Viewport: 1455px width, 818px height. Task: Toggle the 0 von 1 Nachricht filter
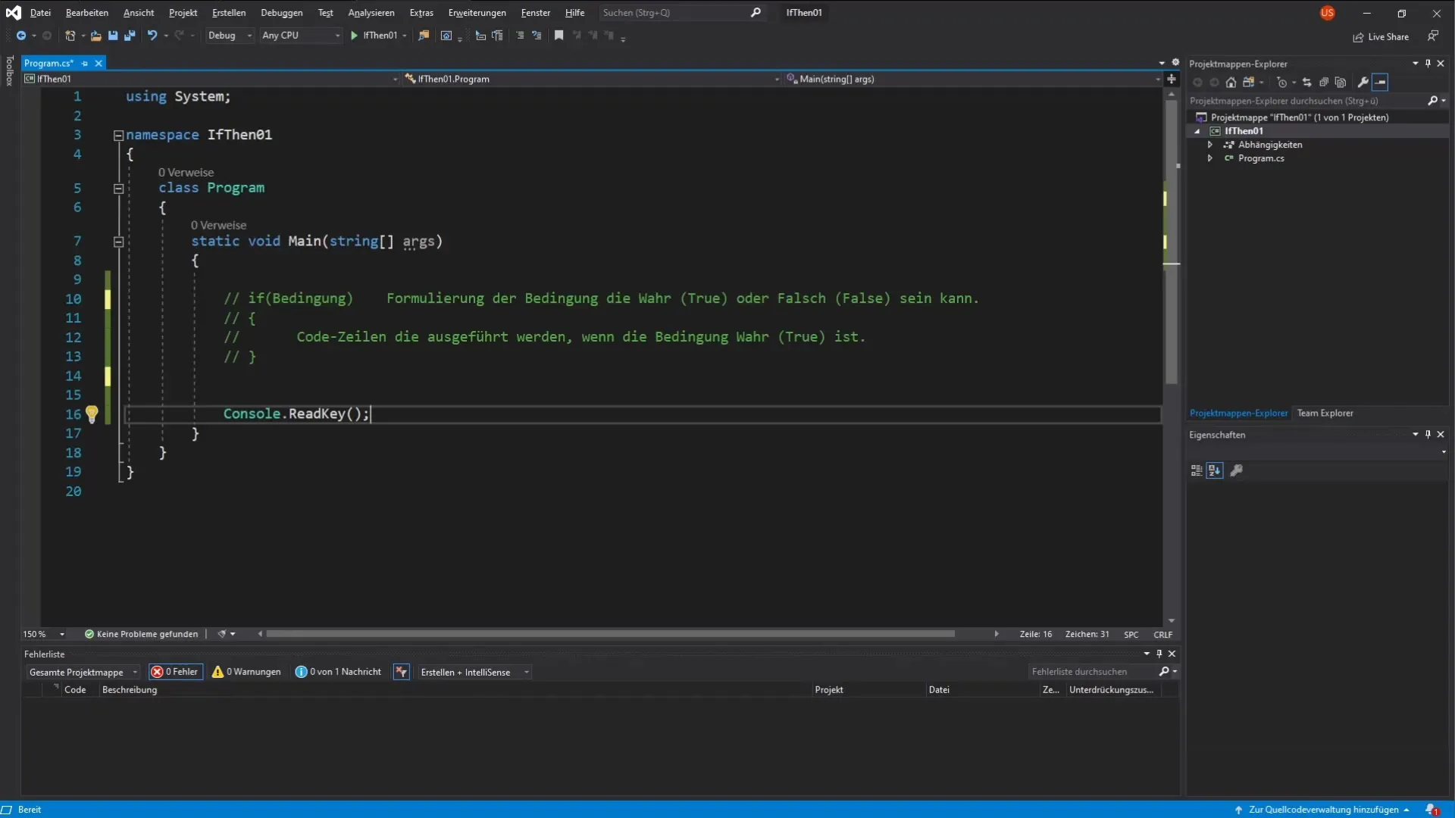coord(339,672)
